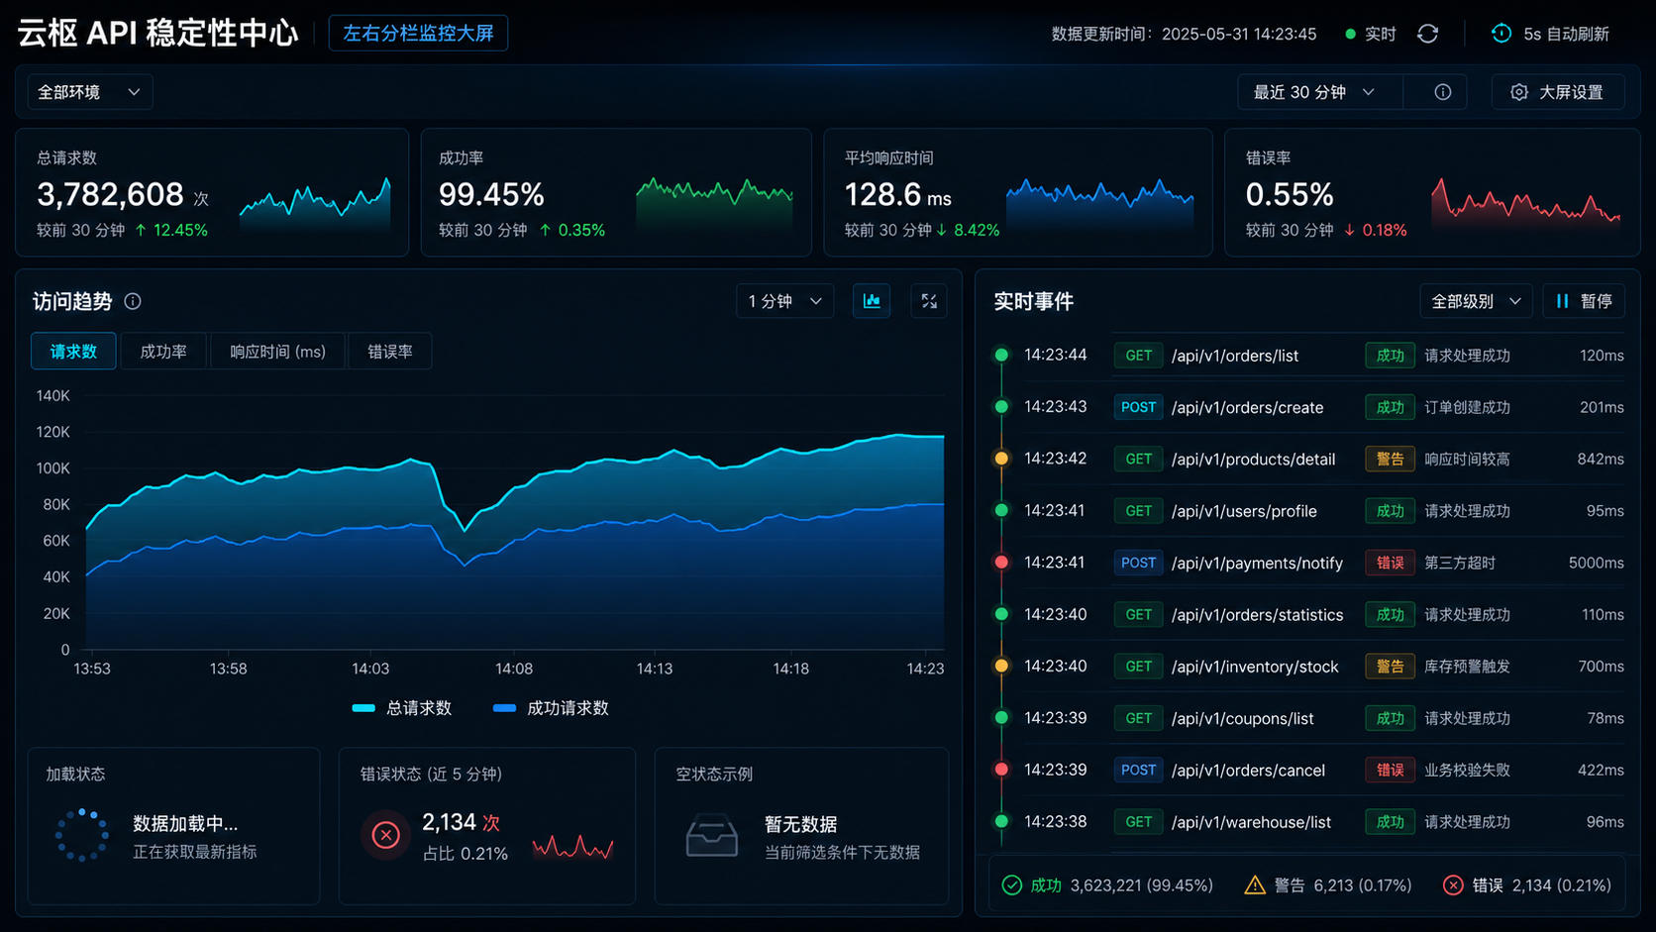
Task: Click the 6,213 (0.17%) warning count
Action: (x=1362, y=885)
